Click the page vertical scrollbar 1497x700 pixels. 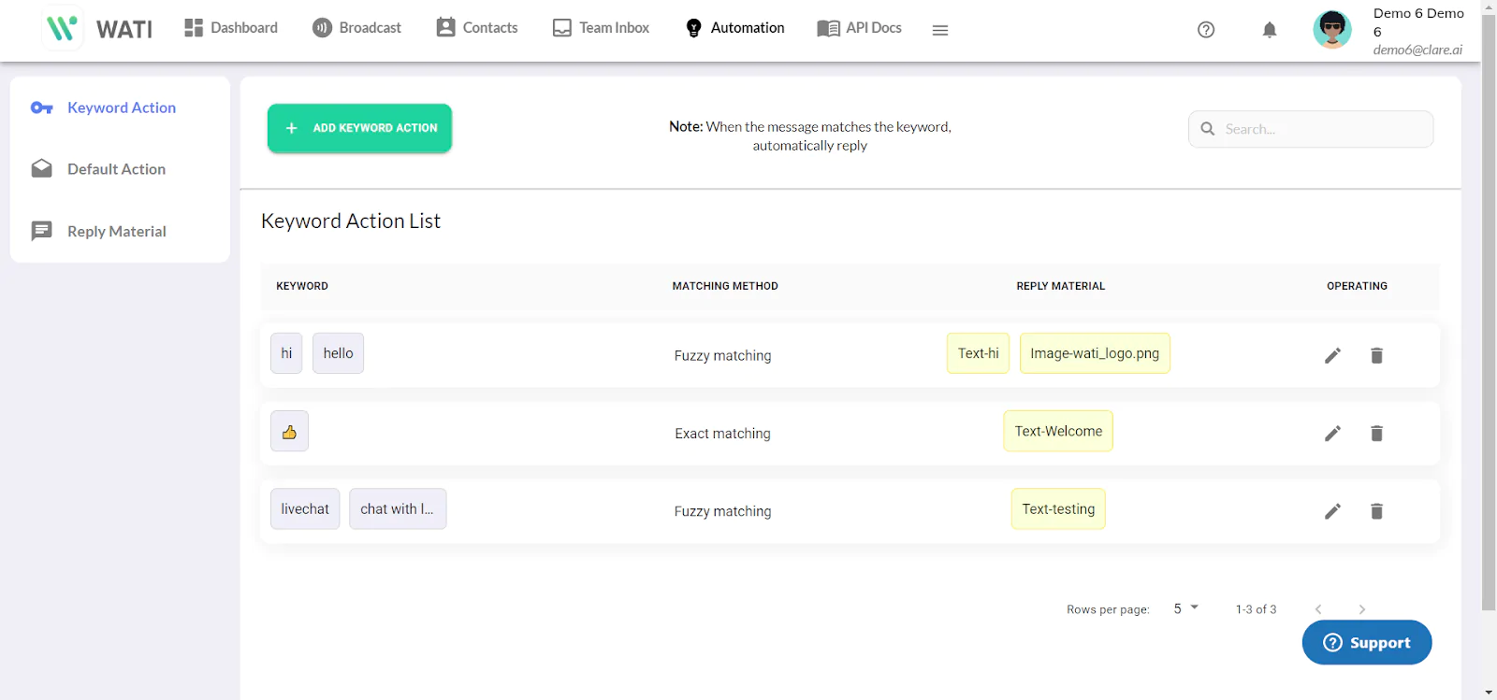1489,313
